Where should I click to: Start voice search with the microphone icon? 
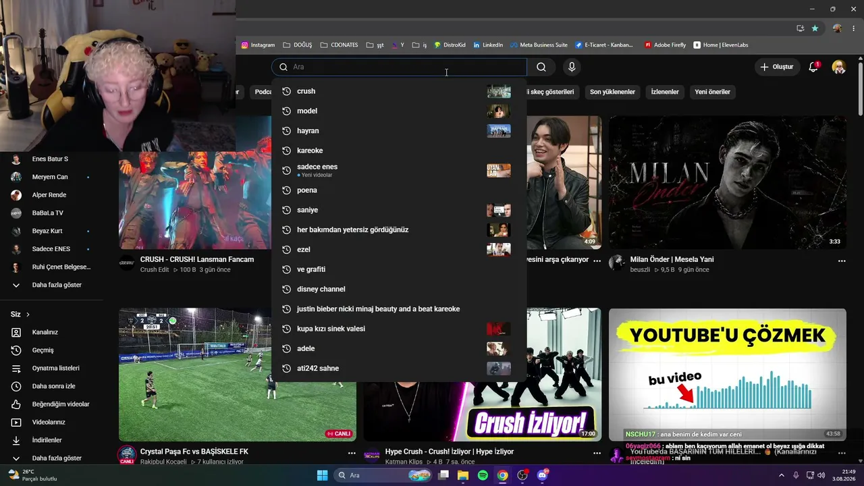(572, 67)
